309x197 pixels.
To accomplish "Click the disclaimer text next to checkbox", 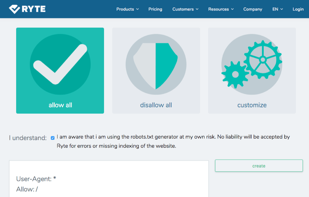I will tap(173, 141).
